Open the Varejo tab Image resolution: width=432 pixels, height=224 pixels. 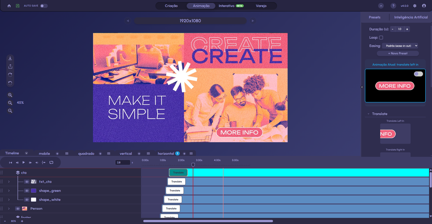click(x=261, y=6)
